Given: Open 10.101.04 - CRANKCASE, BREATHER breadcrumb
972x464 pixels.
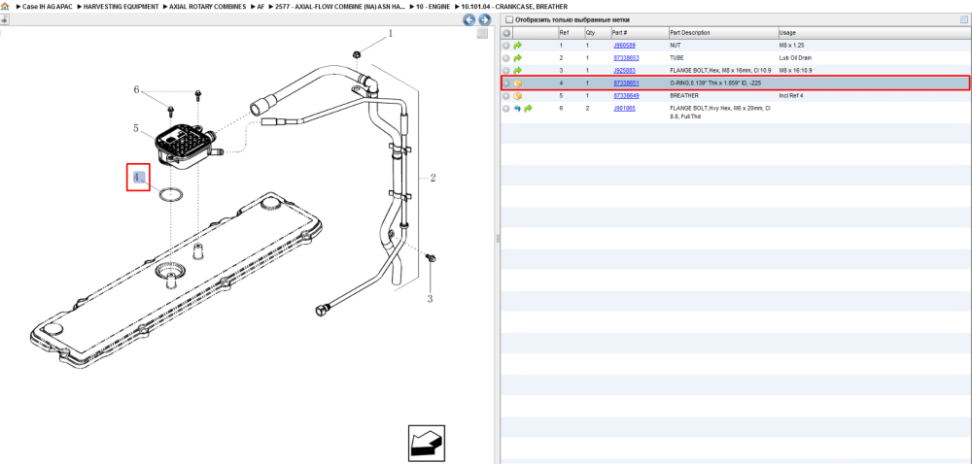Looking at the screenshot, I should coord(514,6).
